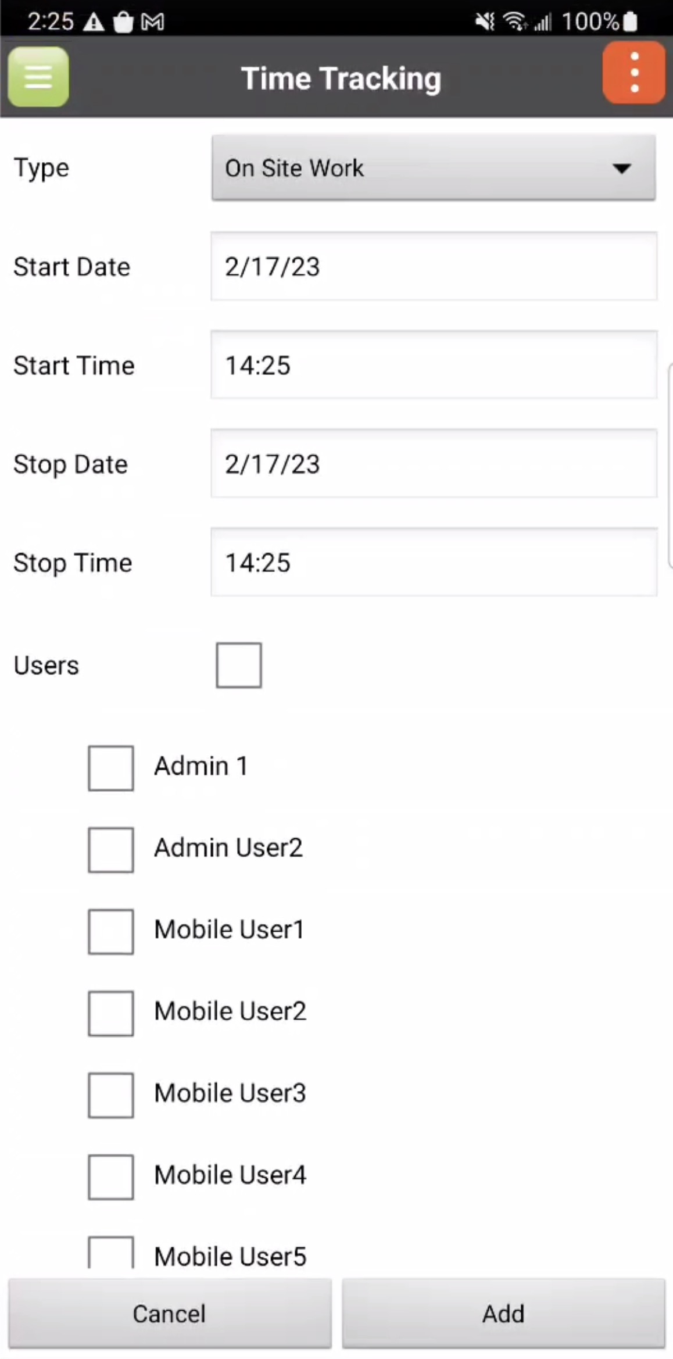The image size is (673, 1359).
Task: Edit the Stop Time field
Action: (x=434, y=562)
